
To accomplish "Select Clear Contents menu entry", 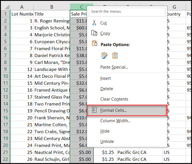I will [x=114, y=99].
